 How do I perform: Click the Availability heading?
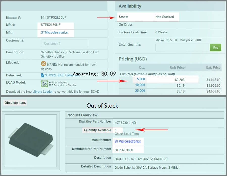pyautogui.click(x=130, y=6)
